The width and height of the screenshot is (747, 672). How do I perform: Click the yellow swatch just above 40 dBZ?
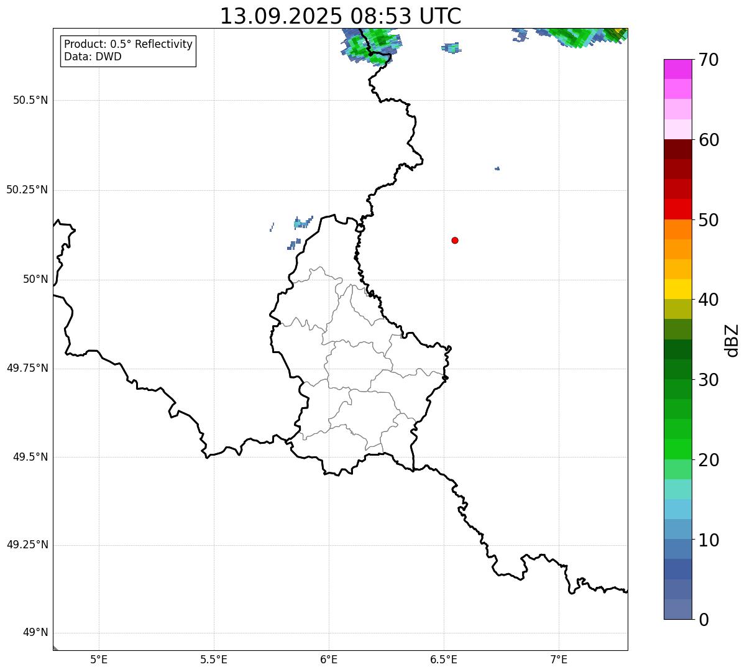[x=677, y=289]
